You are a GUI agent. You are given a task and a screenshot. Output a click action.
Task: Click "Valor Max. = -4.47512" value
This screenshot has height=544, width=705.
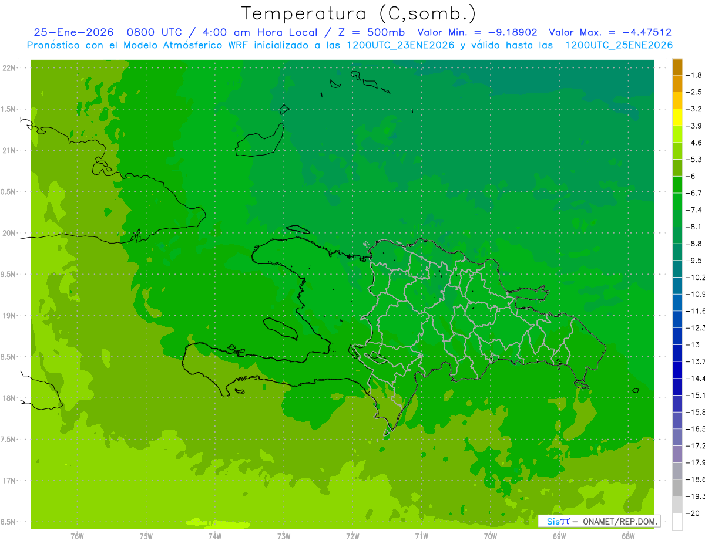point(610,33)
